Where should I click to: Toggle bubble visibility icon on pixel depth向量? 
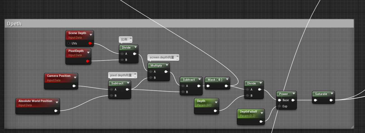(135, 77)
